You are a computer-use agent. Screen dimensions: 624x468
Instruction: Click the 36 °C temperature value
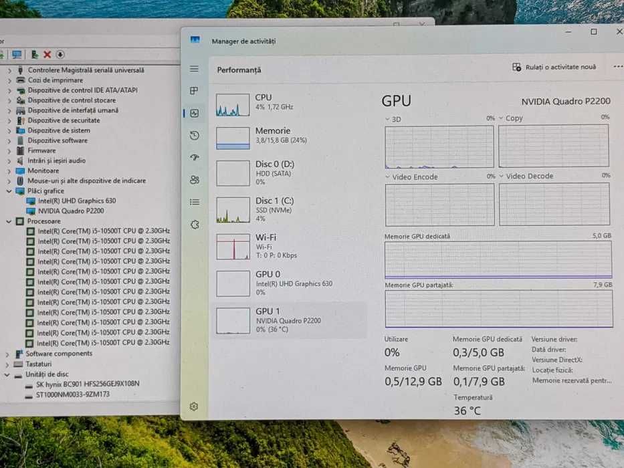(x=467, y=411)
